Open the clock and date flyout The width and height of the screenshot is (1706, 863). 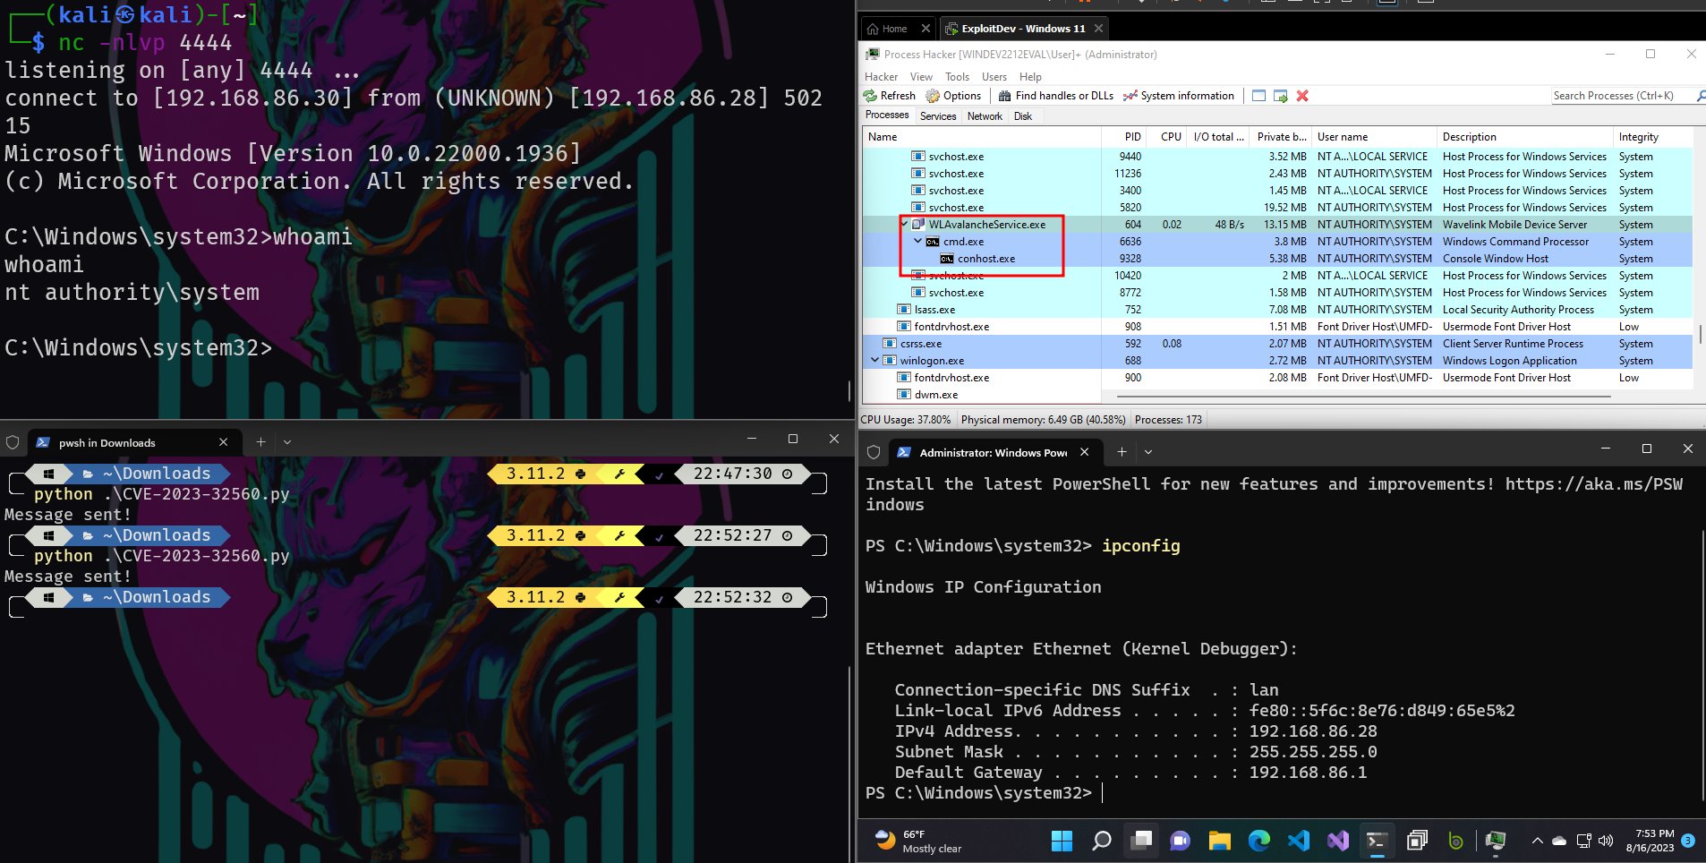coord(1650,841)
